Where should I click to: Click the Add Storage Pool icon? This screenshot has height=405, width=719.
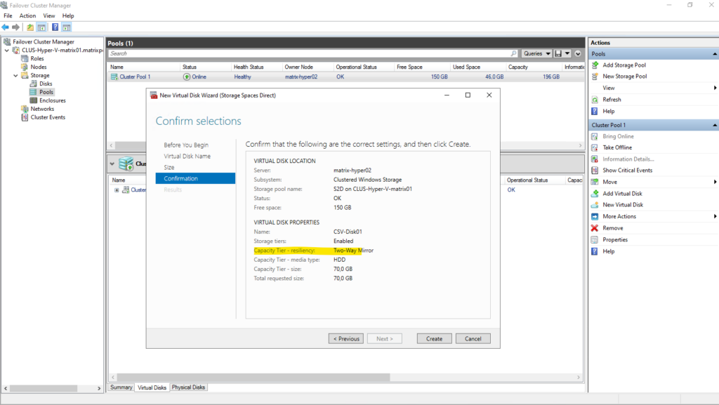[x=595, y=65]
